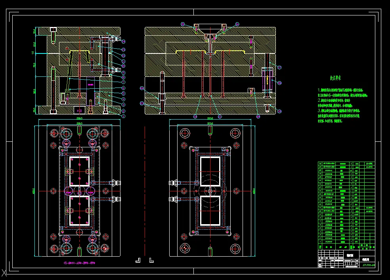The width and height of the screenshot is (390, 280).
Task: Select part balloon number 19
Action: pyautogui.click(x=279, y=111)
